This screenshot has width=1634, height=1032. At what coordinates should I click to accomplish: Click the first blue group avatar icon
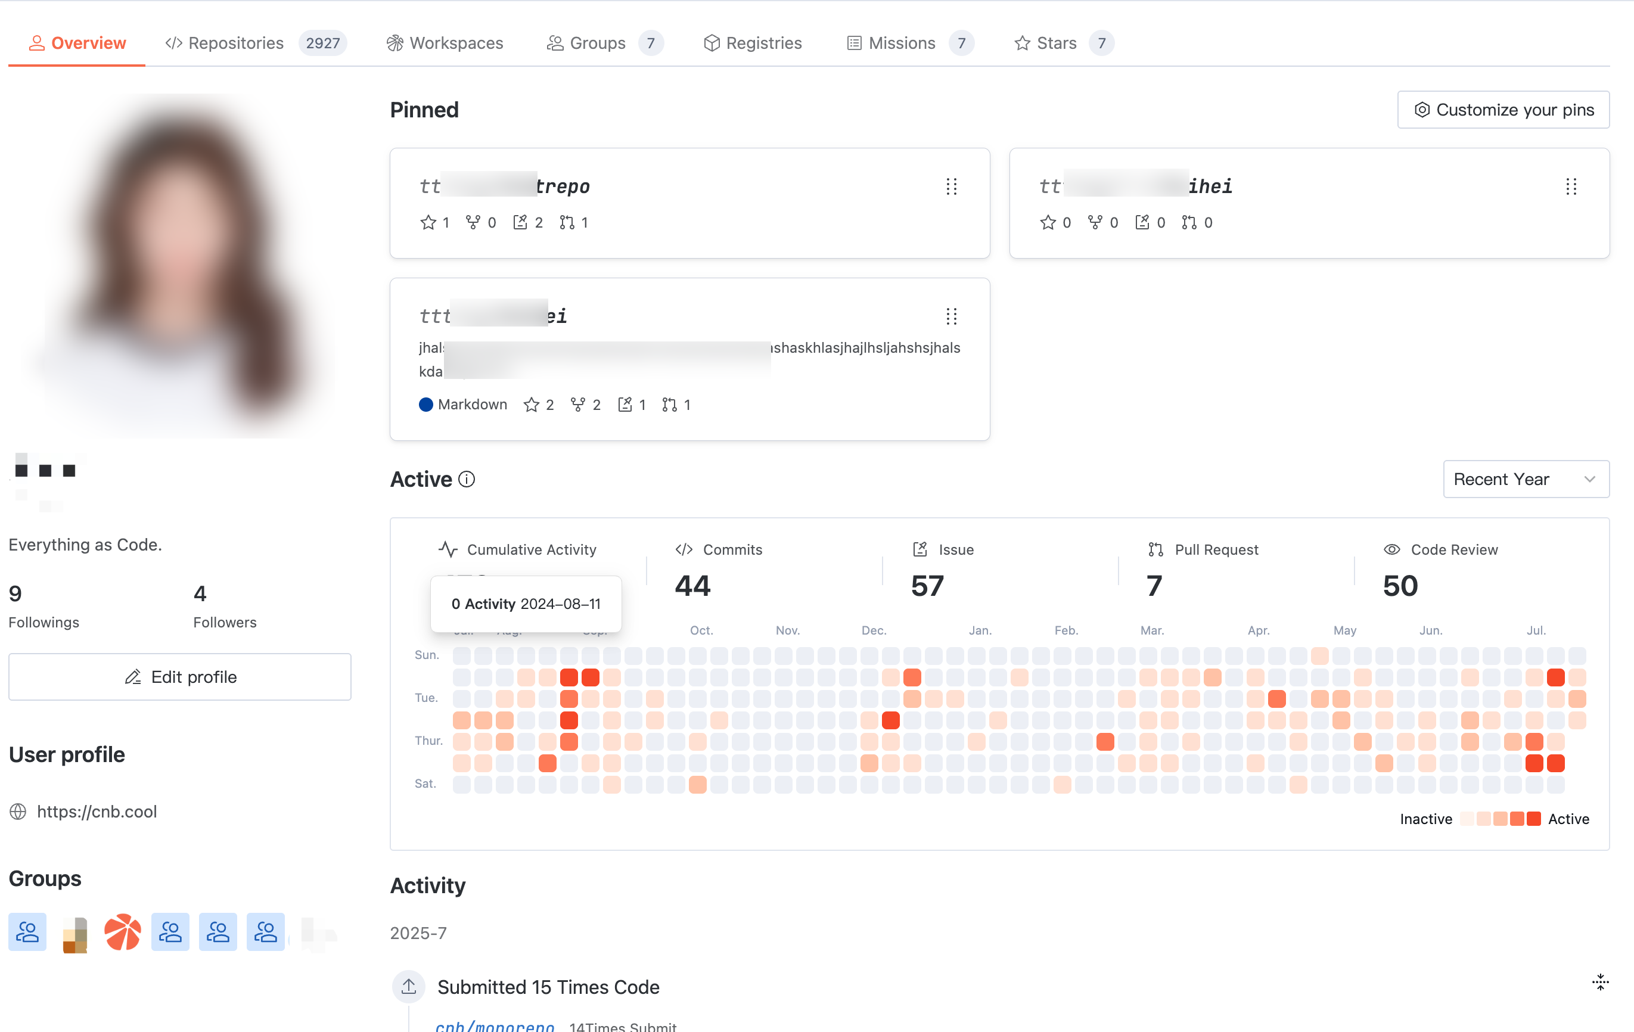tap(27, 932)
